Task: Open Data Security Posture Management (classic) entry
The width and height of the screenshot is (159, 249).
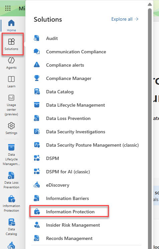Action: [x=93, y=145]
